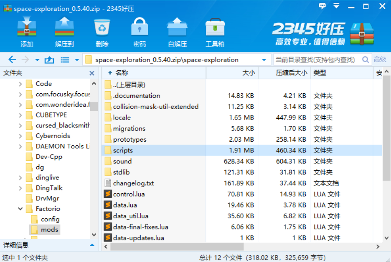Select the changelog.txt file
The image size is (391, 262).
click(242, 183)
